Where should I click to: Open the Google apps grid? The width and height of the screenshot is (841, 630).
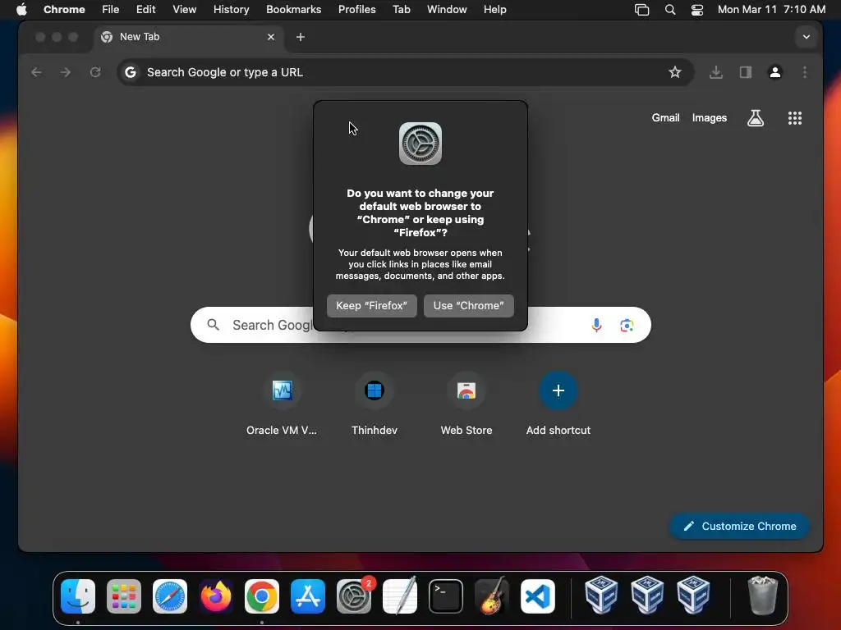point(795,118)
